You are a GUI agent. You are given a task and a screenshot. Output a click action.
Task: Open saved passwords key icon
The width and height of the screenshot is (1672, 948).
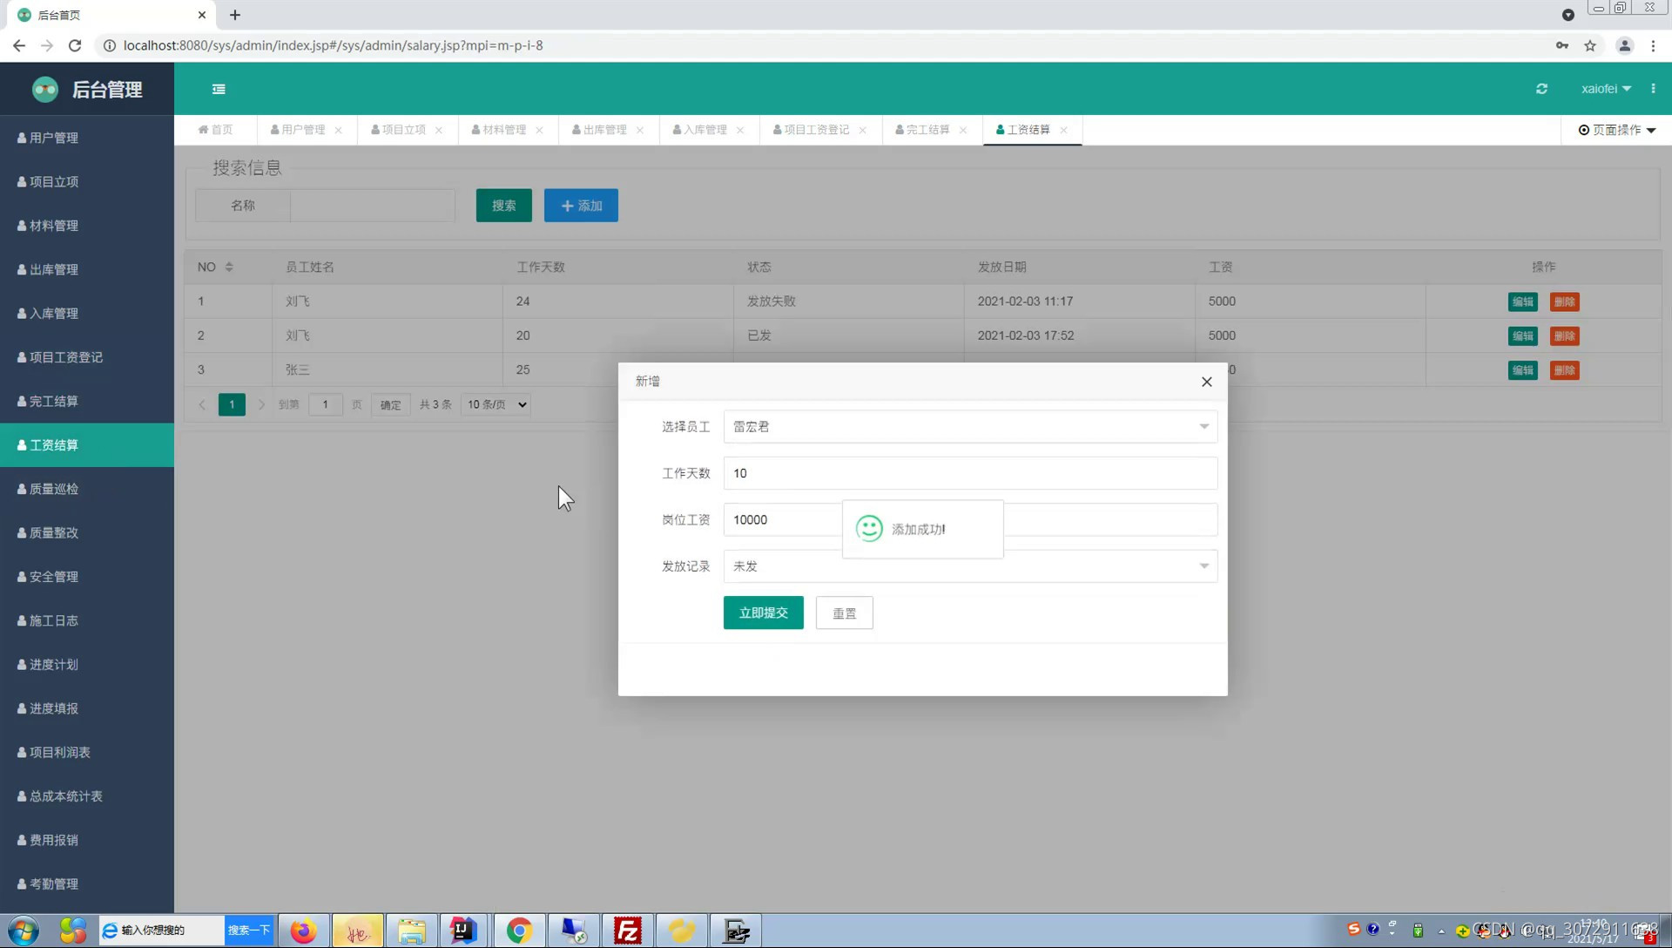[1562, 45]
